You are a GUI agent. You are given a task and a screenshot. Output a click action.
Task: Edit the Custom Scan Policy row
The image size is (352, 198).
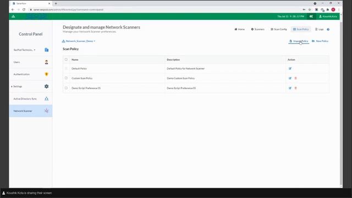click(x=290, y=78)
